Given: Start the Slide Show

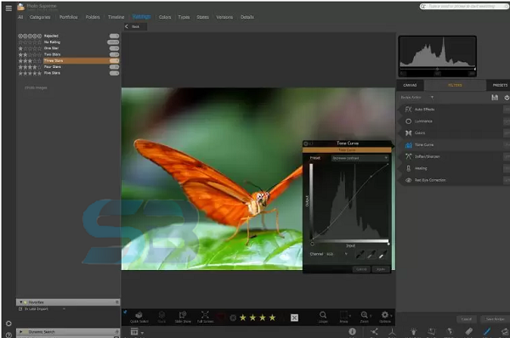Looking at the screenshot, I should [183, 317].
